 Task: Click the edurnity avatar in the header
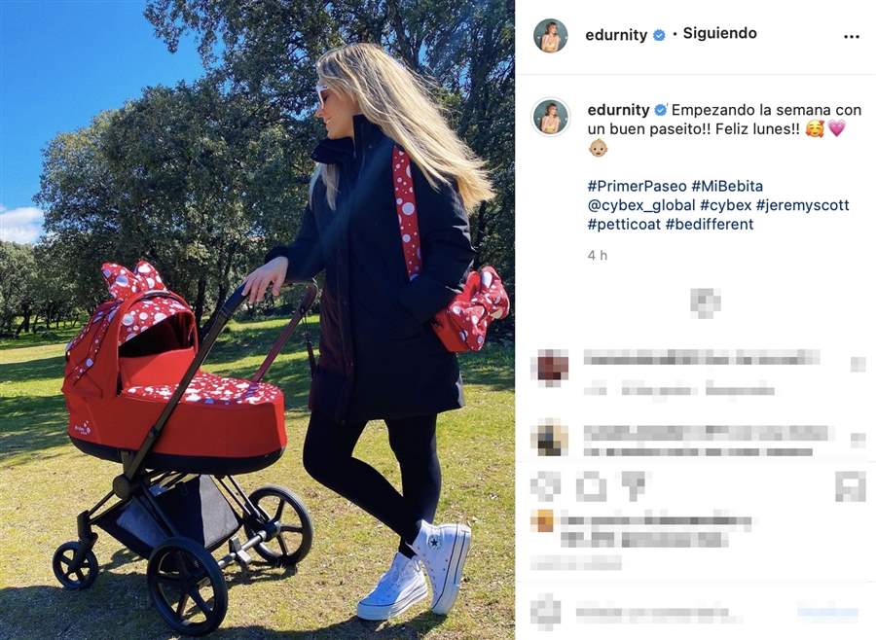click(x=551, y=35)
